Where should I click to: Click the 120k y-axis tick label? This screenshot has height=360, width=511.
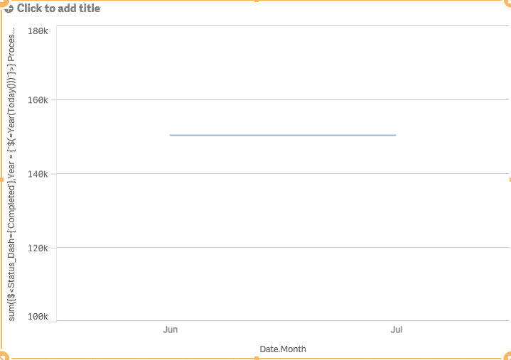point(37,248)
